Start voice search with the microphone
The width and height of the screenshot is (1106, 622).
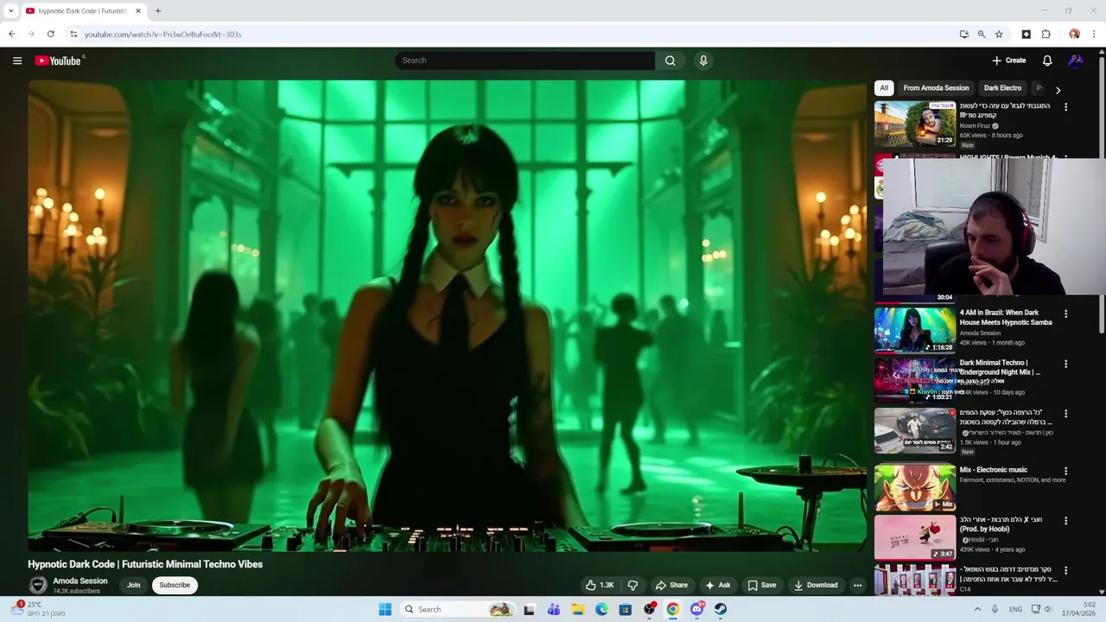pyautogui.click(x=703, y=60)
